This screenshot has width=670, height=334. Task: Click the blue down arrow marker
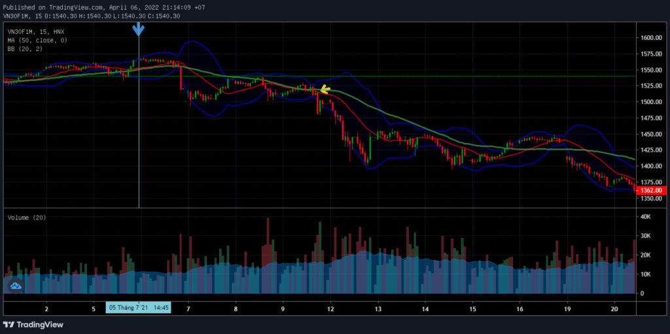coord(138,29)
